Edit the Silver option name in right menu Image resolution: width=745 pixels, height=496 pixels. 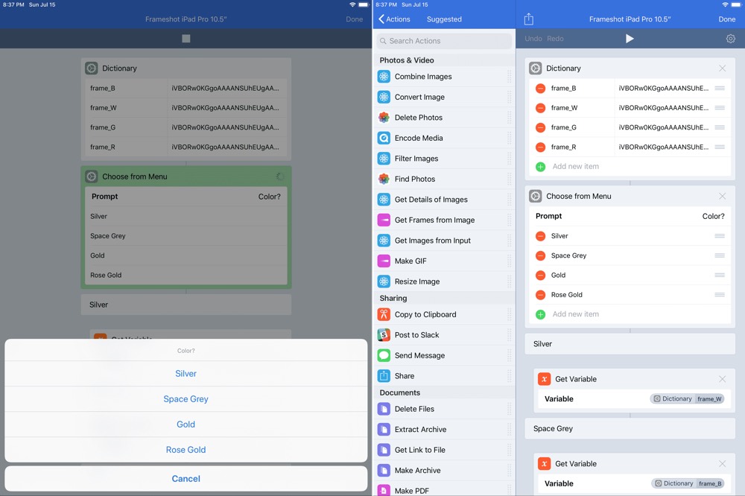559,236
